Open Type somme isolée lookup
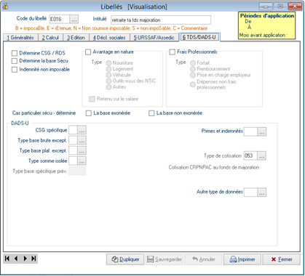Screen dimensions: 305x276 pyautogui.click(x=82, y=161)
